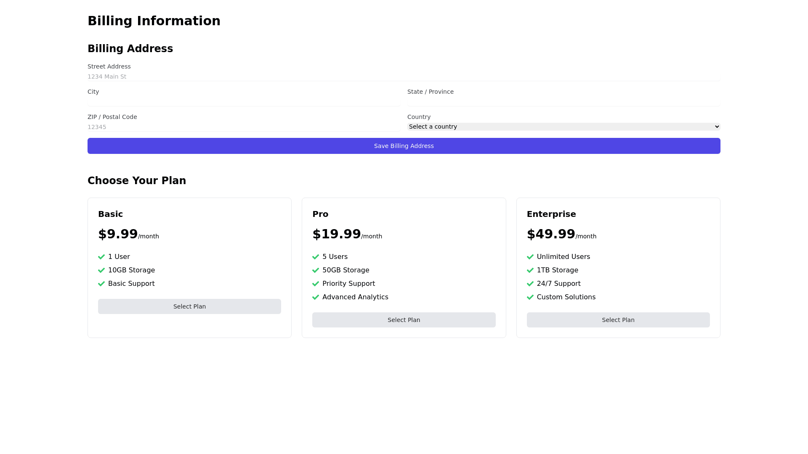Click the checkmark beside 1 User
This screenshot has height=454, width=808.
[x=101, y=257]
